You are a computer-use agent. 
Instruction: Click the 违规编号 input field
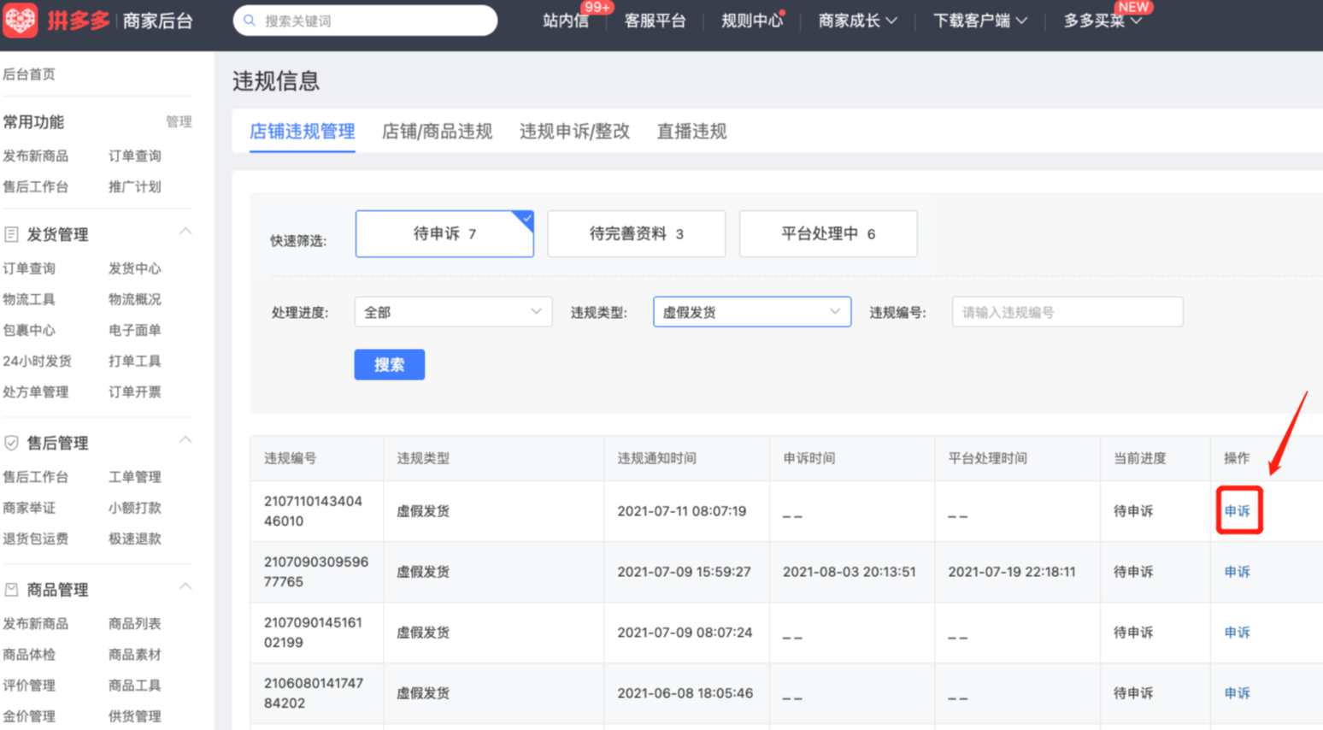click(x=1066, y=311)
